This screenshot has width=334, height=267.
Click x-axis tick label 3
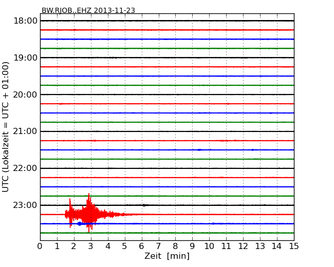click(x=91, y=246)
